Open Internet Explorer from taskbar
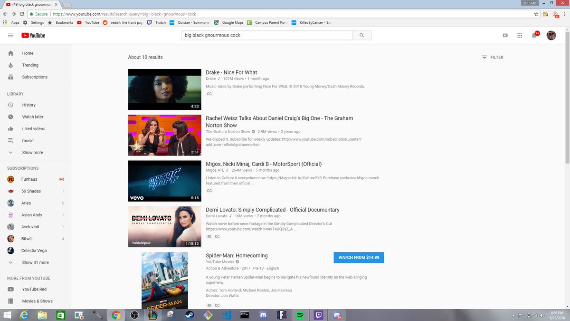This screenshot has height=321, width=570. pos(24,315)
